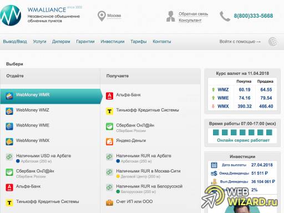
Task: Click Войти с помощью login text
Action: click(240, 42)
